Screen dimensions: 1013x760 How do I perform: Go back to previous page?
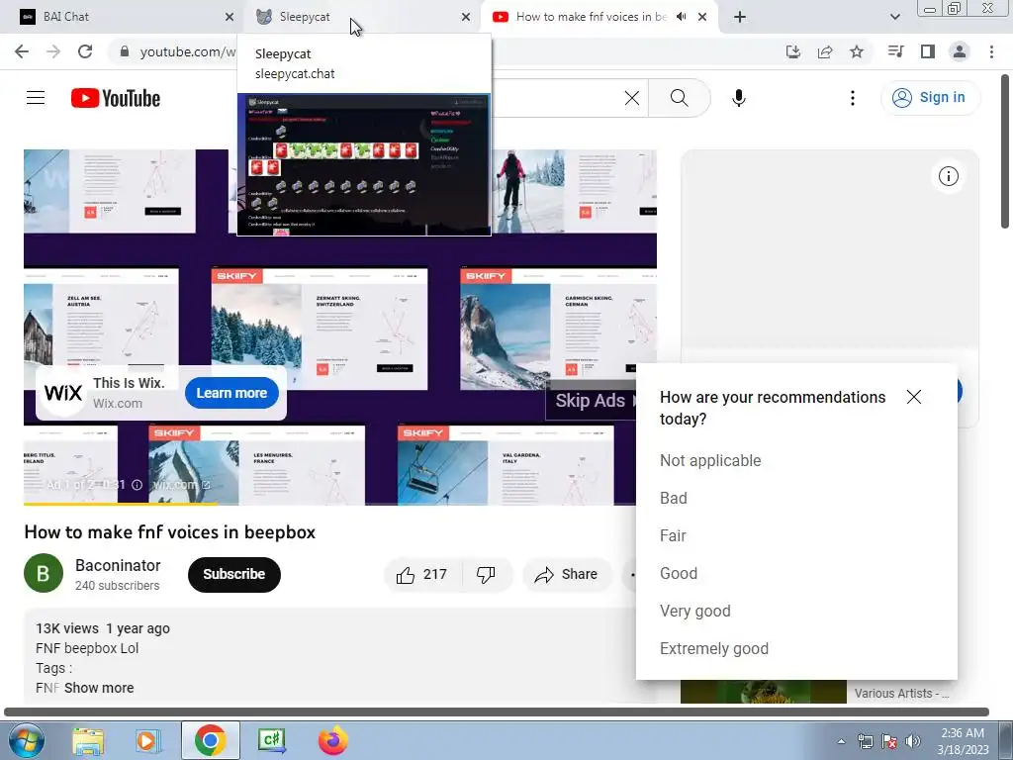22,51
